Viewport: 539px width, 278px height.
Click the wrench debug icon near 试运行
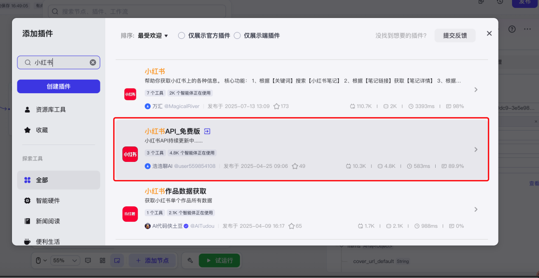[190, 261]
